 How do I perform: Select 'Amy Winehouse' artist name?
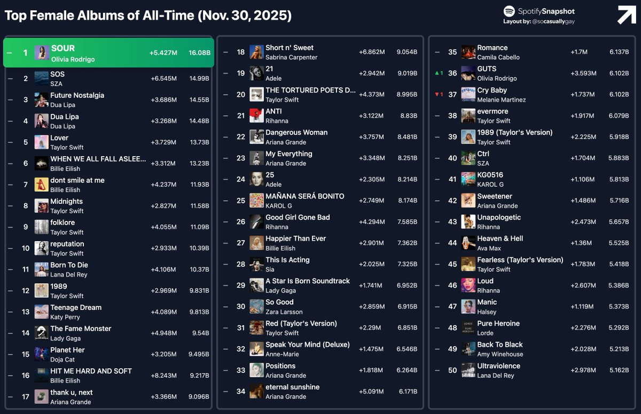(x=500, y=354)
